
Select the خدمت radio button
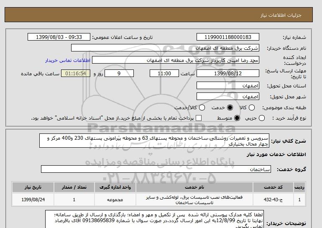[230, 108]
